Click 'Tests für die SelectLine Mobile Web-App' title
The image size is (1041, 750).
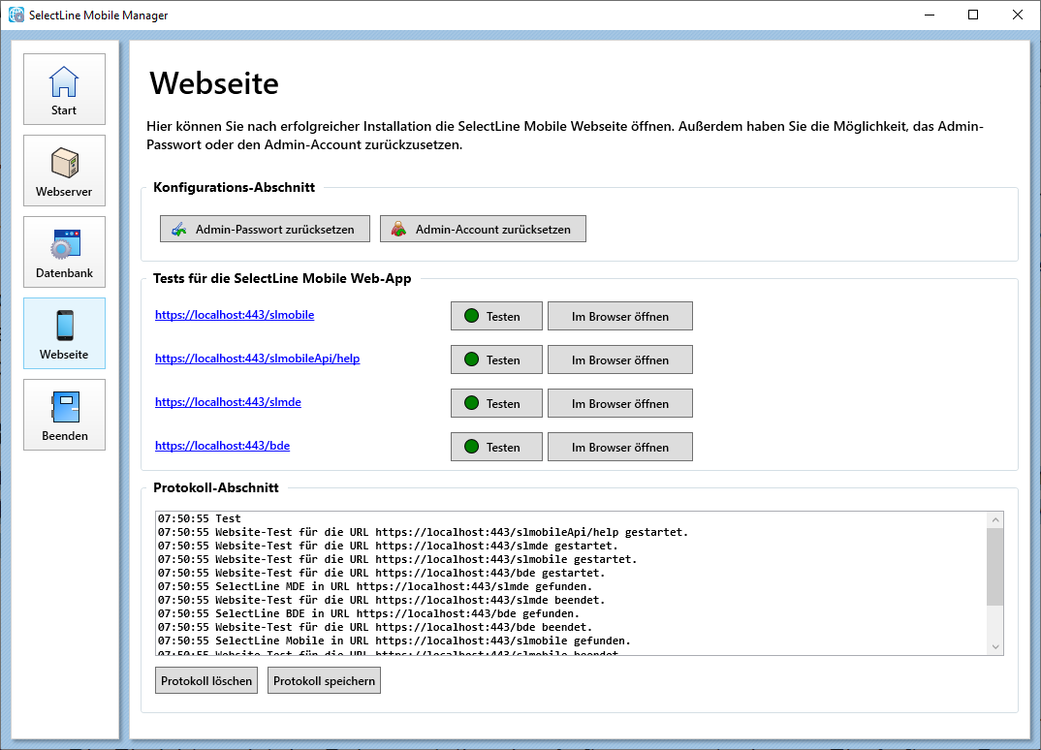282,278
